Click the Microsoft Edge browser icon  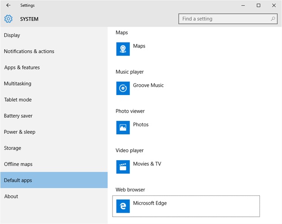tap(123, 206)
